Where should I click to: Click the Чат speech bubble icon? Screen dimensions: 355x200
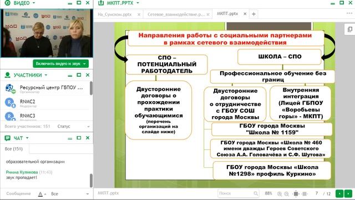point(7,138)
